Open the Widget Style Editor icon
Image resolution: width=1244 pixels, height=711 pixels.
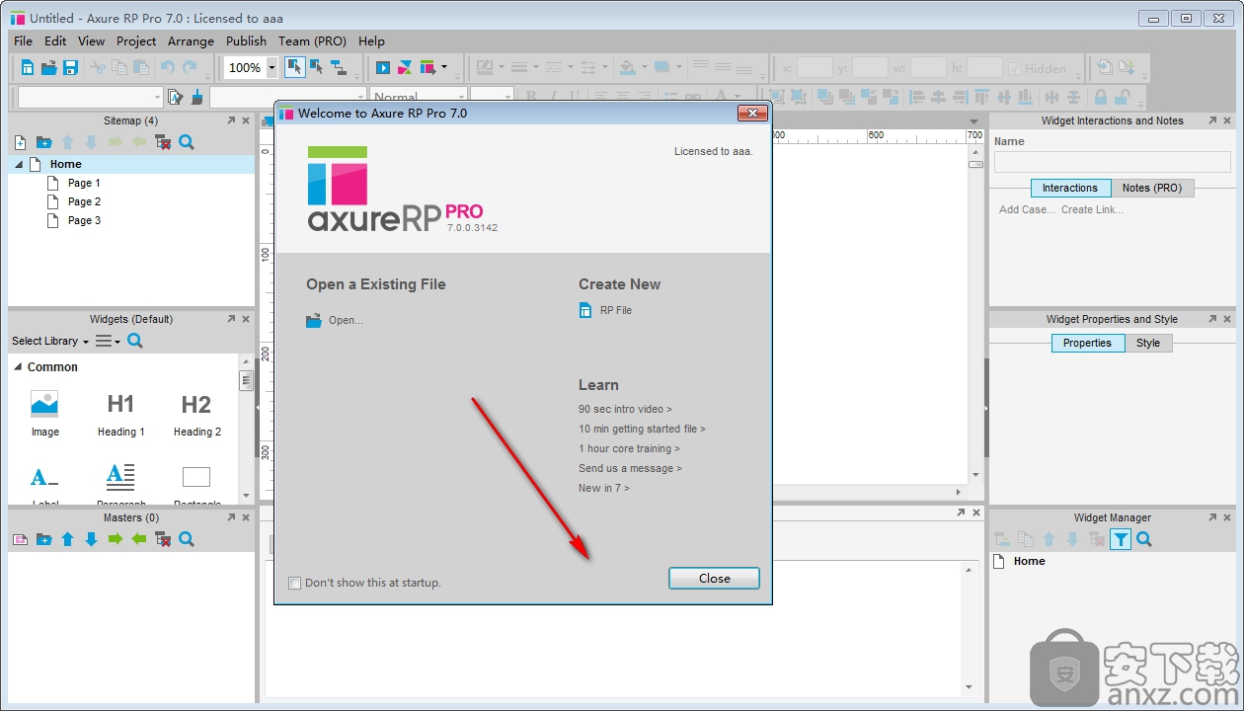click(176, 97)
